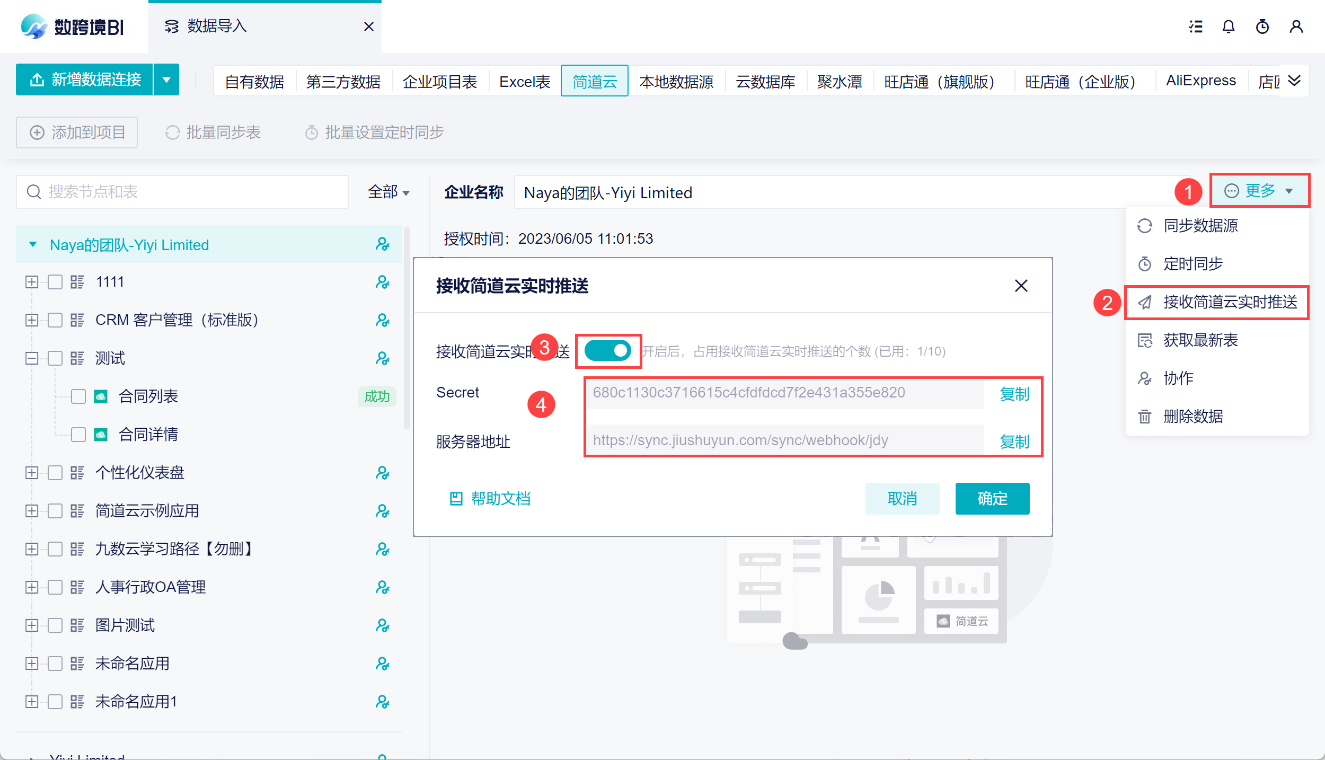This screenshot has width=1325, height=760.
Task: Click collaboration icon beside CRM 客户管理 row
Action: (382, 320)
